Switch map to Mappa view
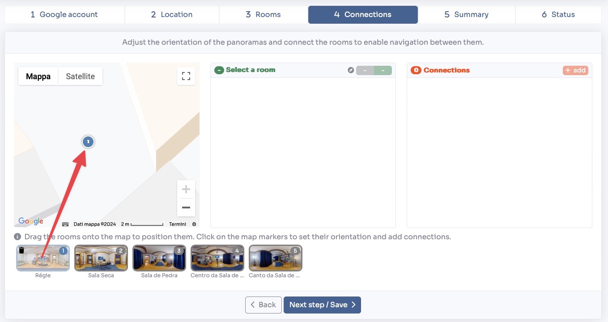 click(x=38, y=76)
